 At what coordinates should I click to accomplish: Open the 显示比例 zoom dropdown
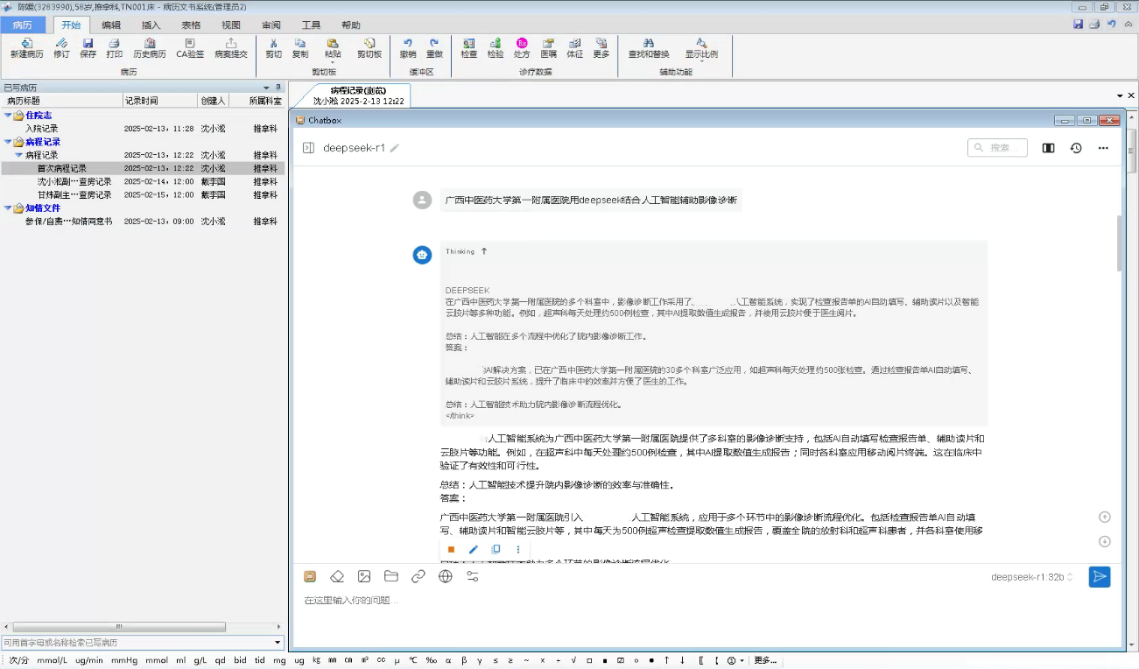701,47
